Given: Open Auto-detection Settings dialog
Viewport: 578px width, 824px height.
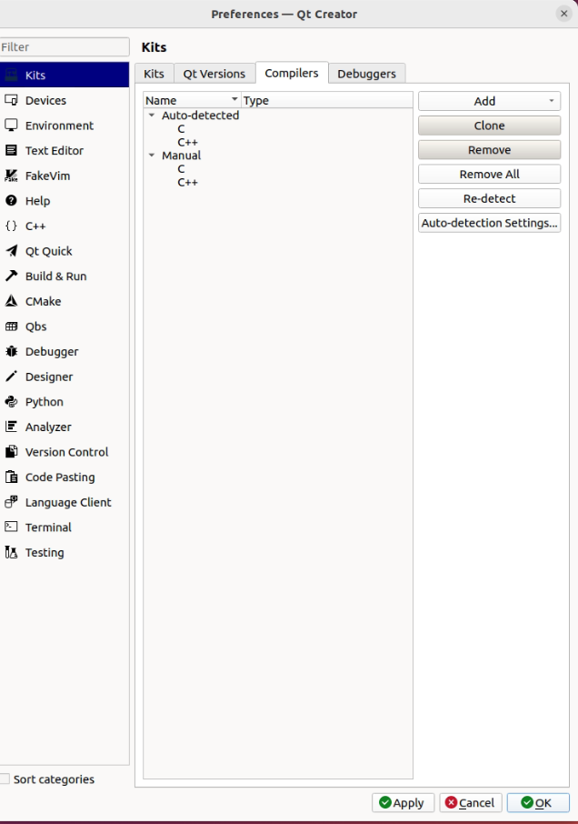Looking at the screenshot, I should [x=489, y=223].
